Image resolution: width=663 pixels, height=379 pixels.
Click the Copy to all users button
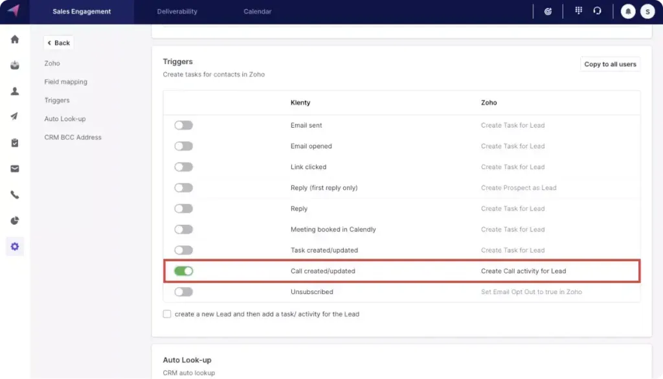click(609, 63)
